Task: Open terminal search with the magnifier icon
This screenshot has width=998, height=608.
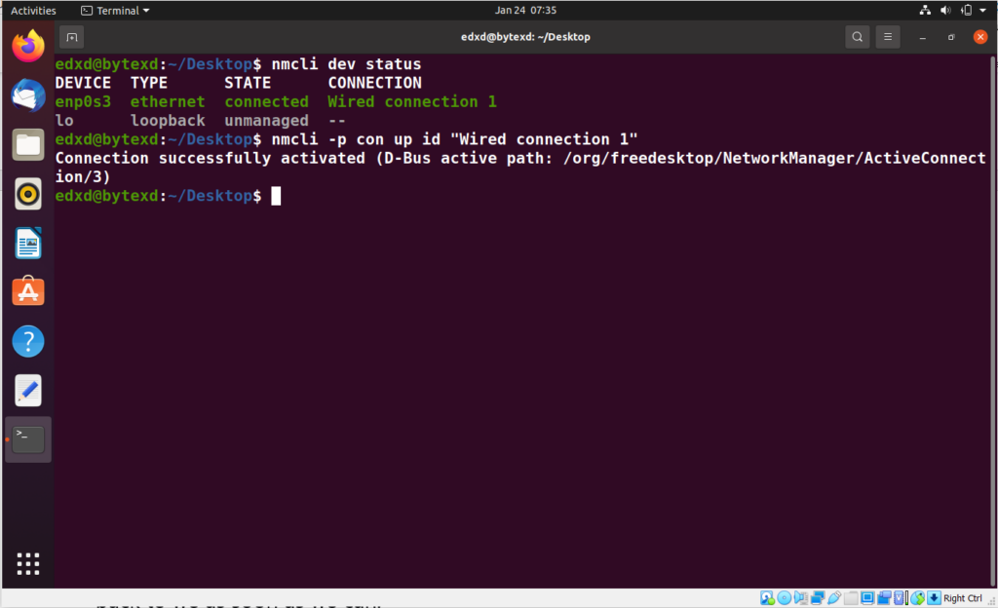Action: pos(857,36)
